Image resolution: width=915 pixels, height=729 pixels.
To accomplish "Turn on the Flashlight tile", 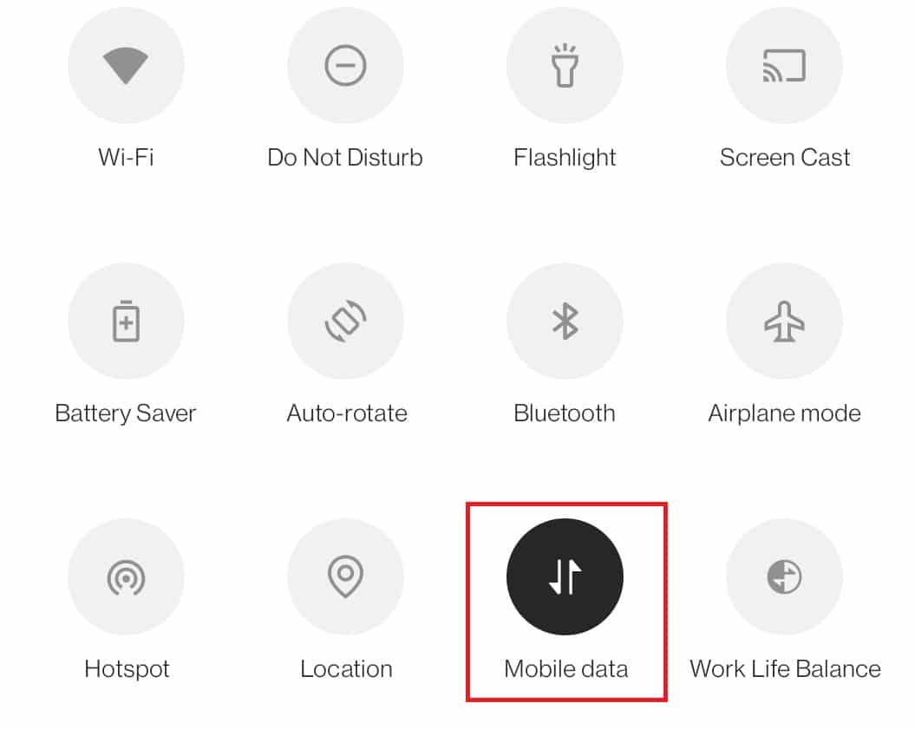I will 565,65.
